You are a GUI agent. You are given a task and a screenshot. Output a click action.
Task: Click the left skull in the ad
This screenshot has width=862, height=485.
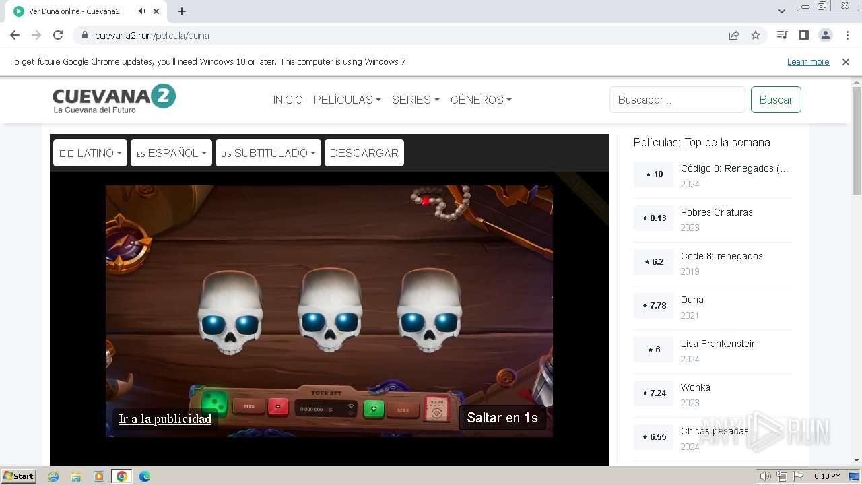click(230, 312)
